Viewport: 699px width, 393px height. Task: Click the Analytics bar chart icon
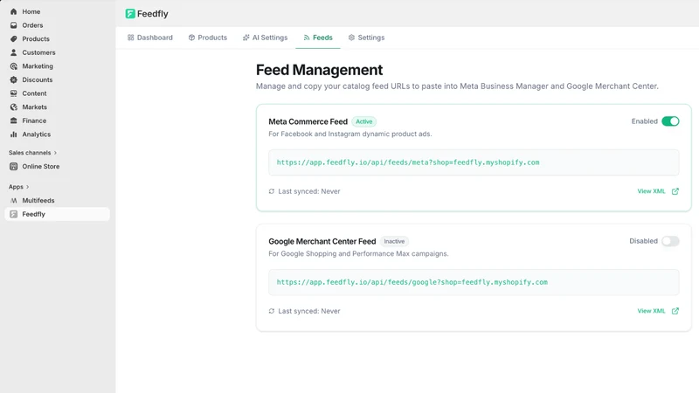[14, 134]
